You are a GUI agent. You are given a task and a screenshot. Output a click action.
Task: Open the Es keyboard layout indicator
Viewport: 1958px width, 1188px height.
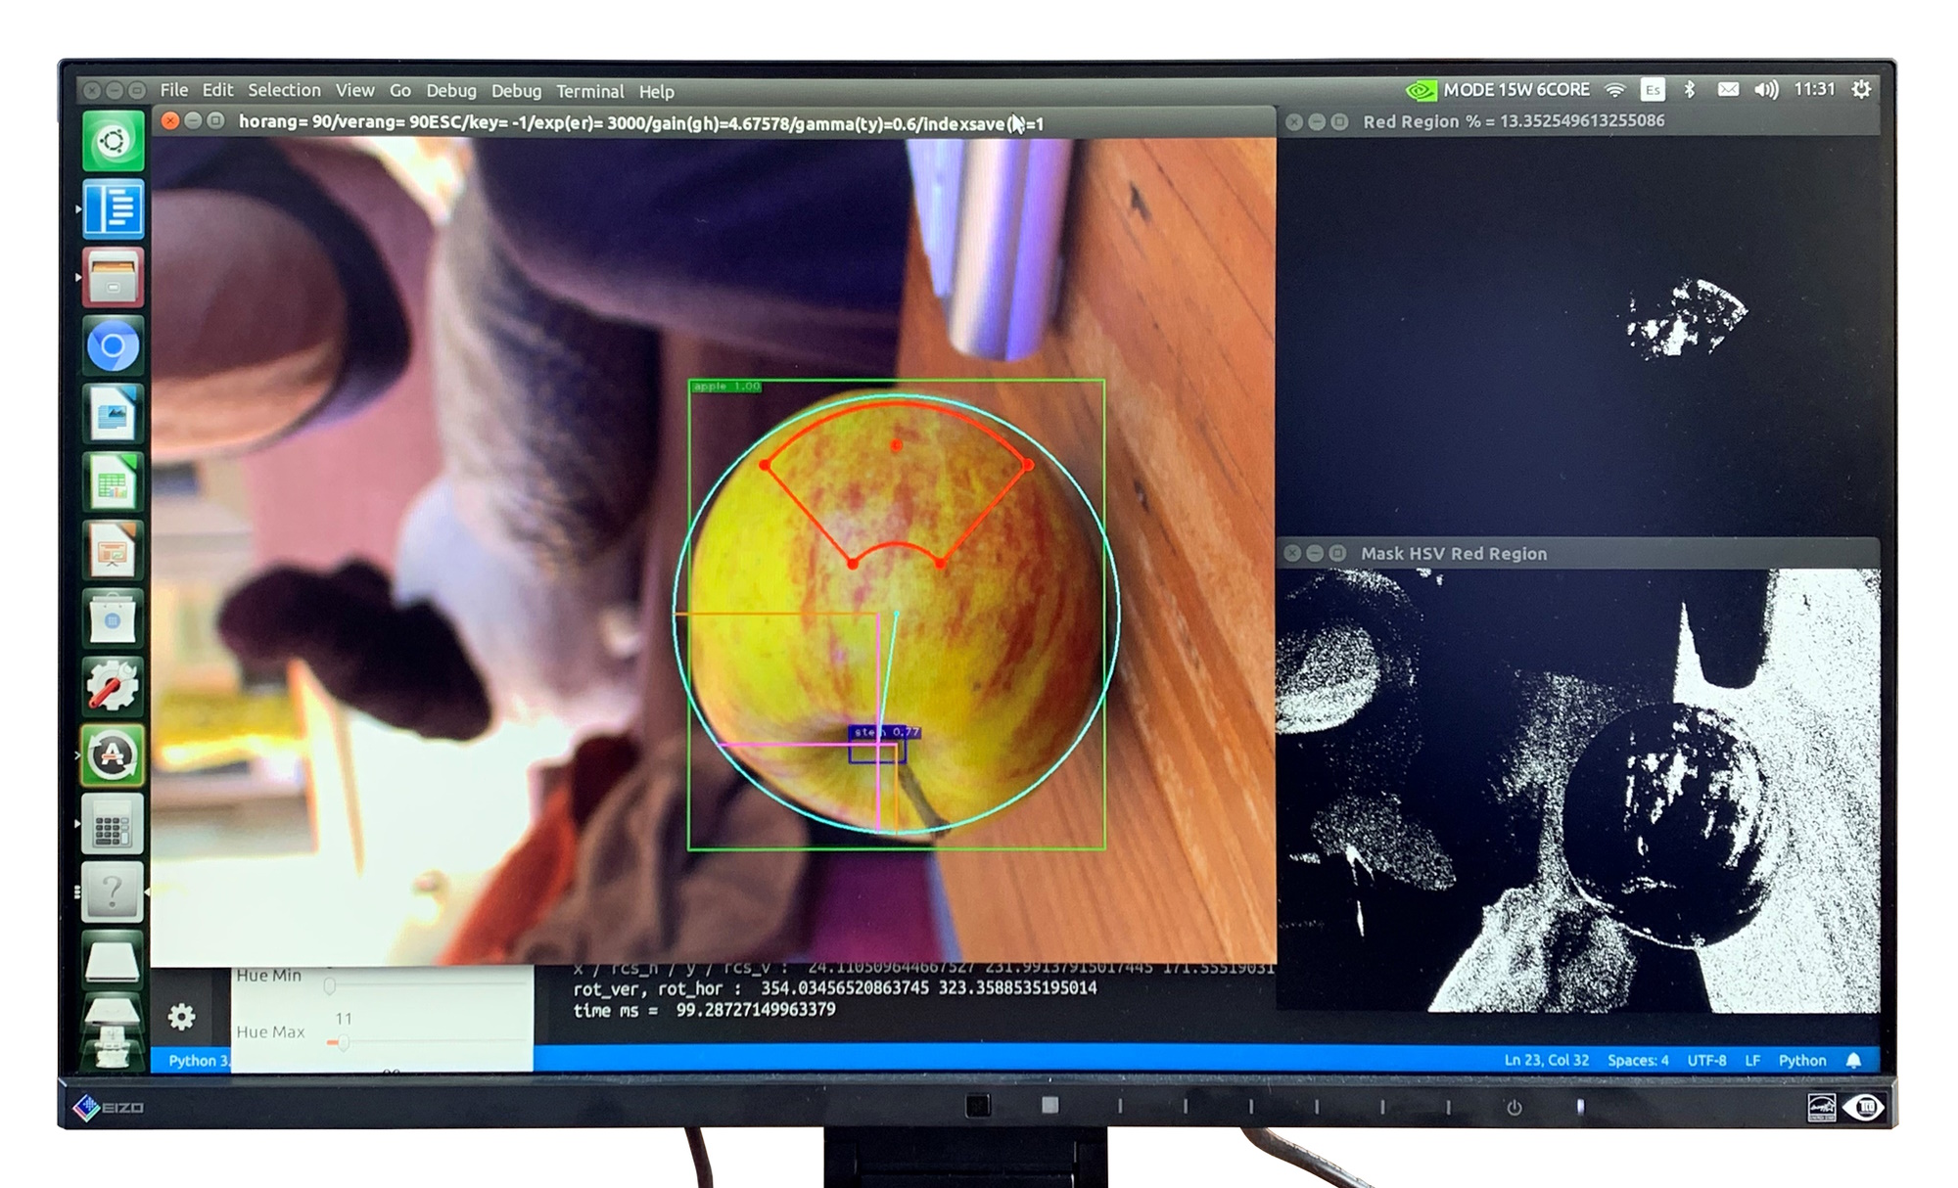(x=1653, y=90)
